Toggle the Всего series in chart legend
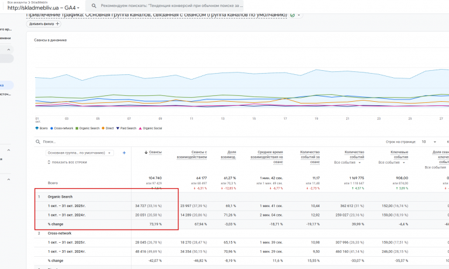This screenshot has height=269, width=449. tap(42, 128)
